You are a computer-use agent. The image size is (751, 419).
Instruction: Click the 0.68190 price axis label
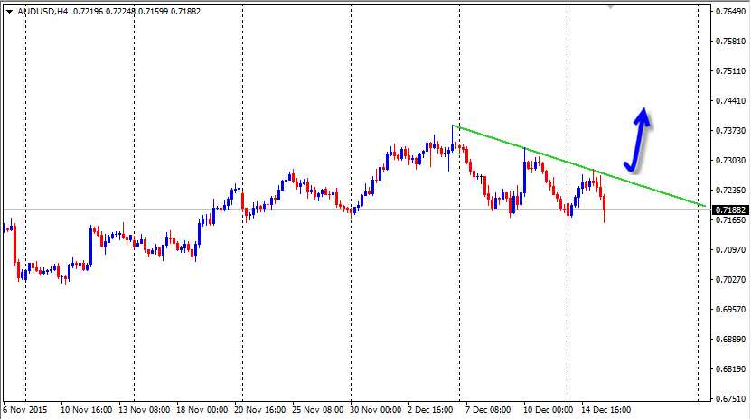(x=730, y=368)
